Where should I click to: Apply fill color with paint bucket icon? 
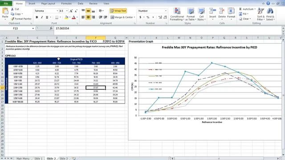[66, 17]
